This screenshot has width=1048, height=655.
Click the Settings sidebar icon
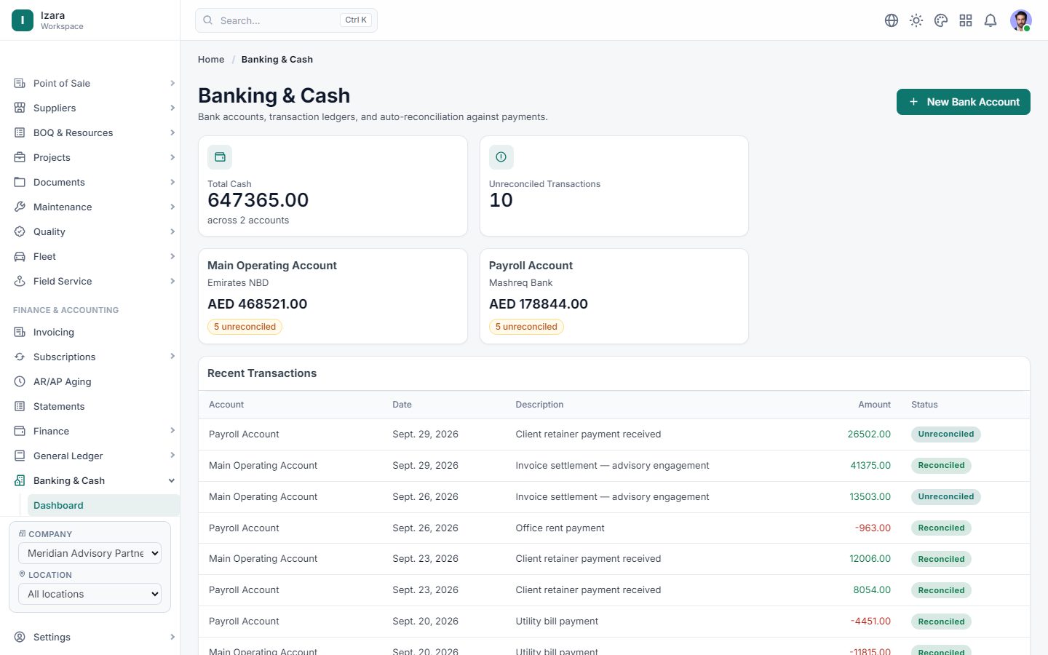20,637
